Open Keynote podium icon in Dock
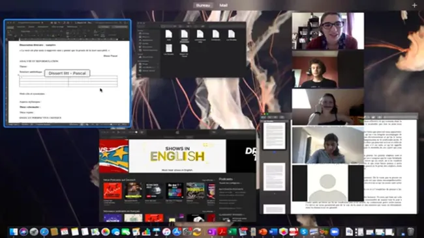424x238 pixels. tap(157, 231)
